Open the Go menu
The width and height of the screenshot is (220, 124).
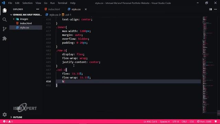click(x=46, y=3)
